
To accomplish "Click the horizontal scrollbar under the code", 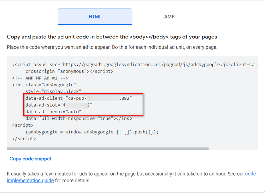I will 108,149.
